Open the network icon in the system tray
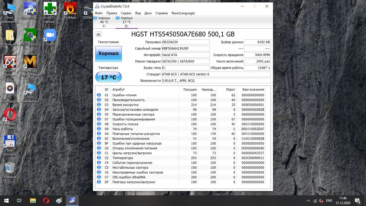This screenshot has width=366, height=206. 315,201
